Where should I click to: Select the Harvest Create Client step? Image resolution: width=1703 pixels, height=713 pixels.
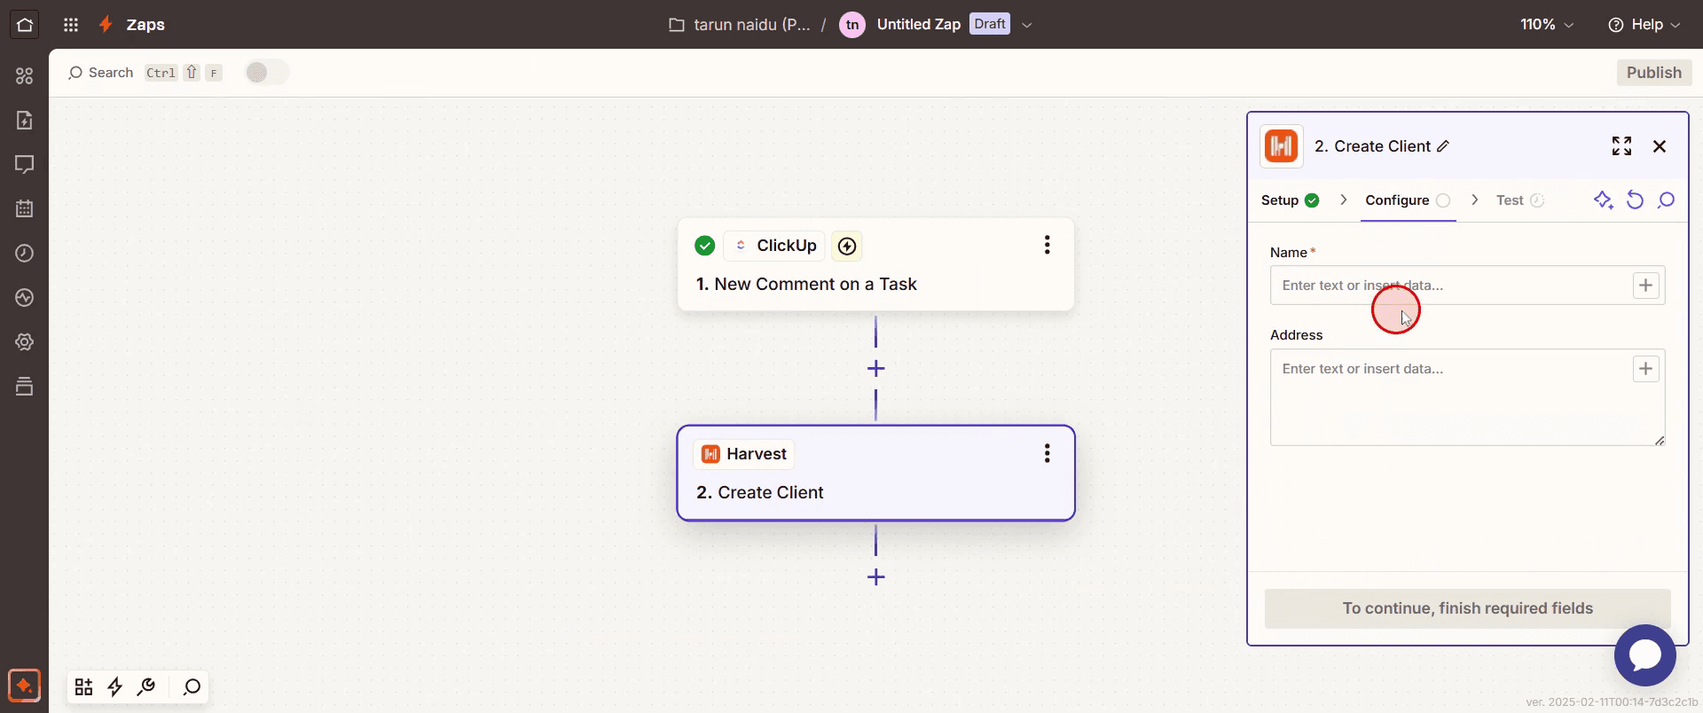click(x=875, y=473)
